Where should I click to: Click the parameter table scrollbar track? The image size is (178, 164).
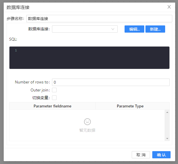coord(167,126)
